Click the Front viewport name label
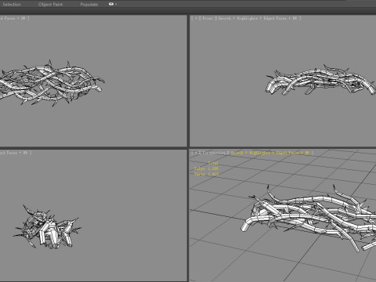The height and width of the screenshot is (282, 376). pos(208,18)
